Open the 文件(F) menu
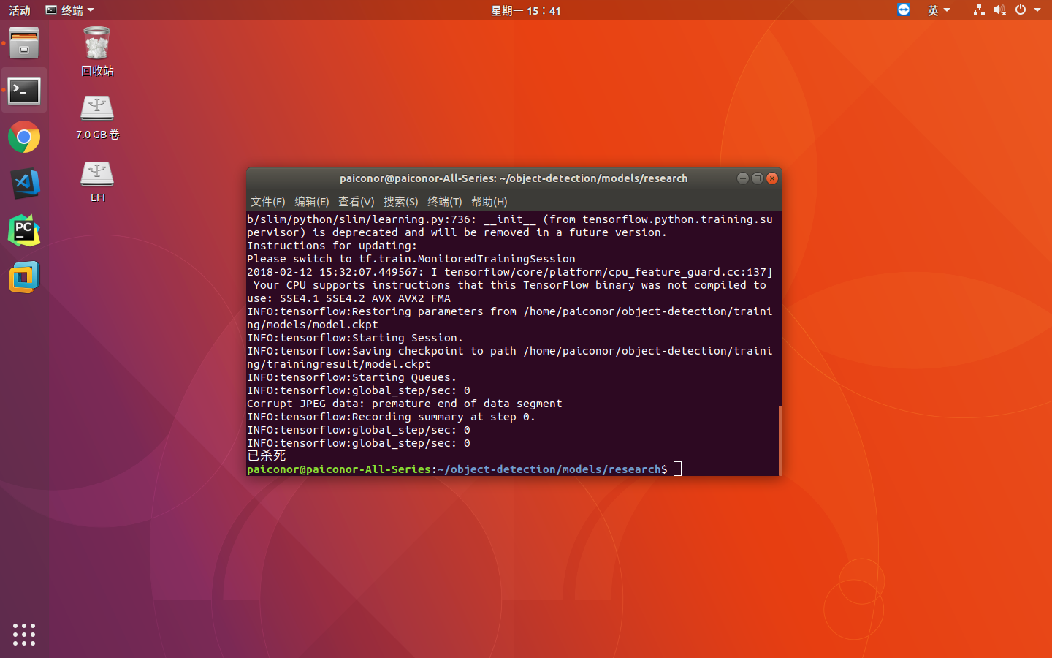Viewport: 1052px width, 658px height. click(267, 202)
